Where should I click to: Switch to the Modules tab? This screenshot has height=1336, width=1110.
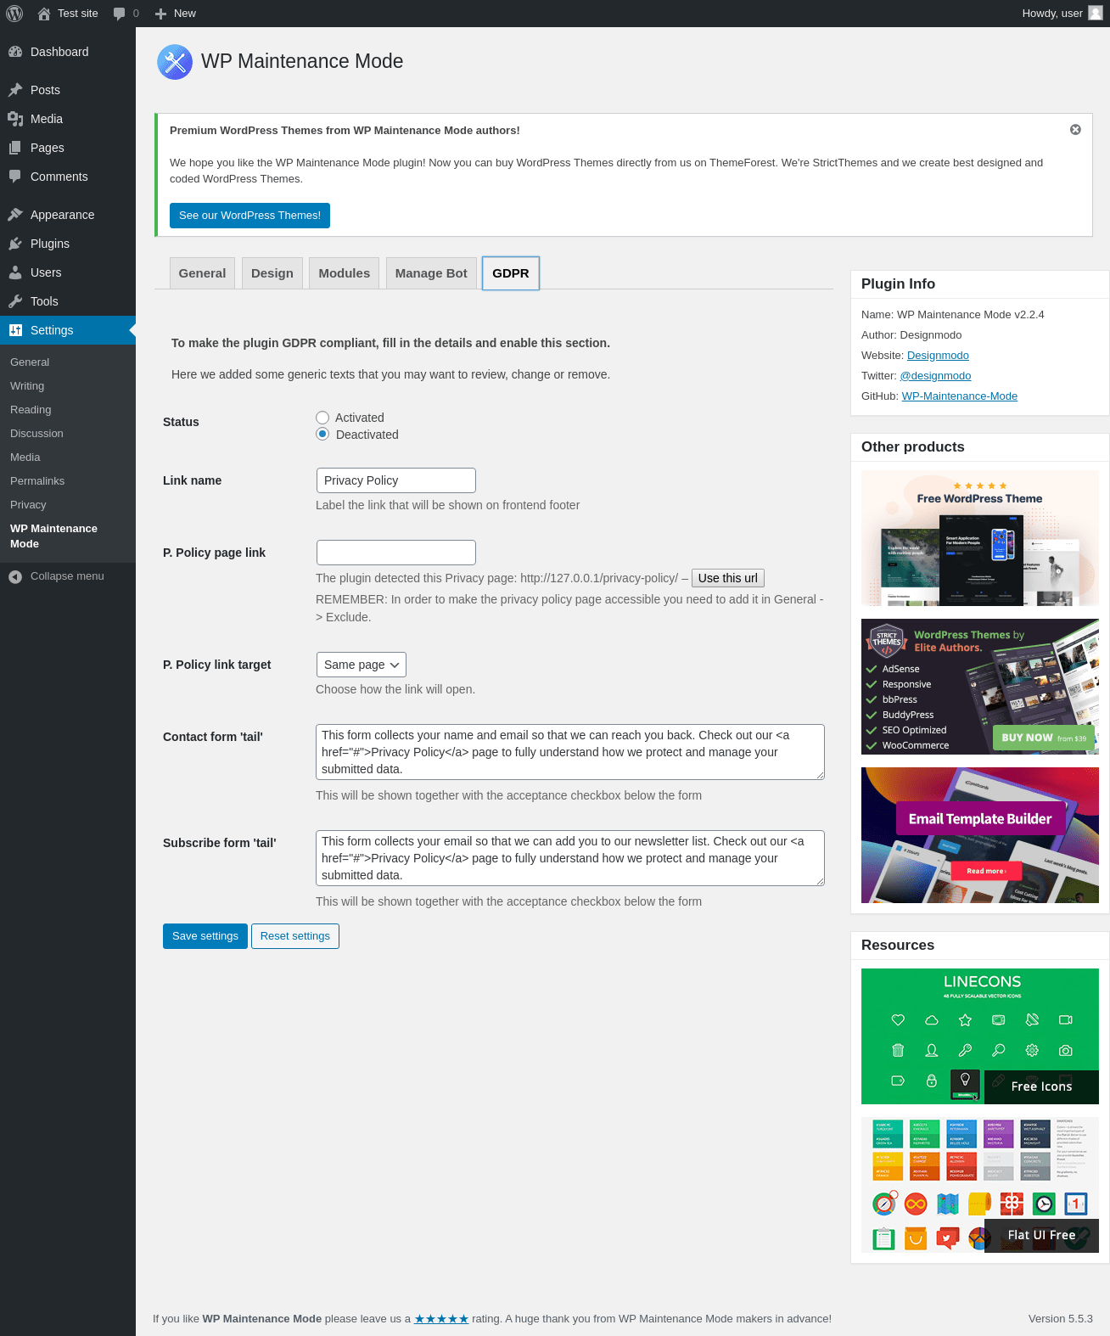click(345, 273)
